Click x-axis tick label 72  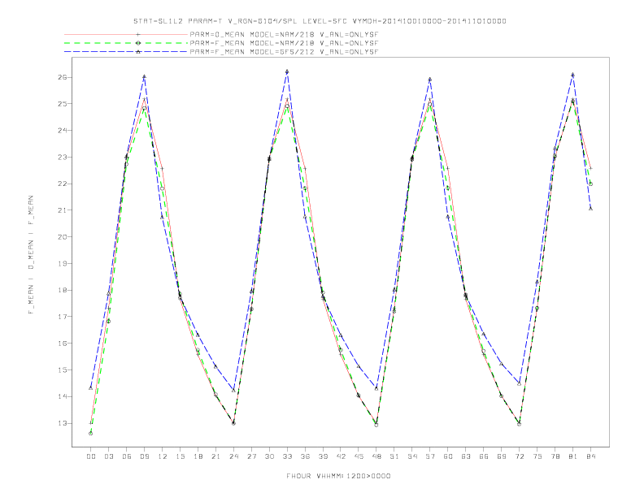[519, 456]
